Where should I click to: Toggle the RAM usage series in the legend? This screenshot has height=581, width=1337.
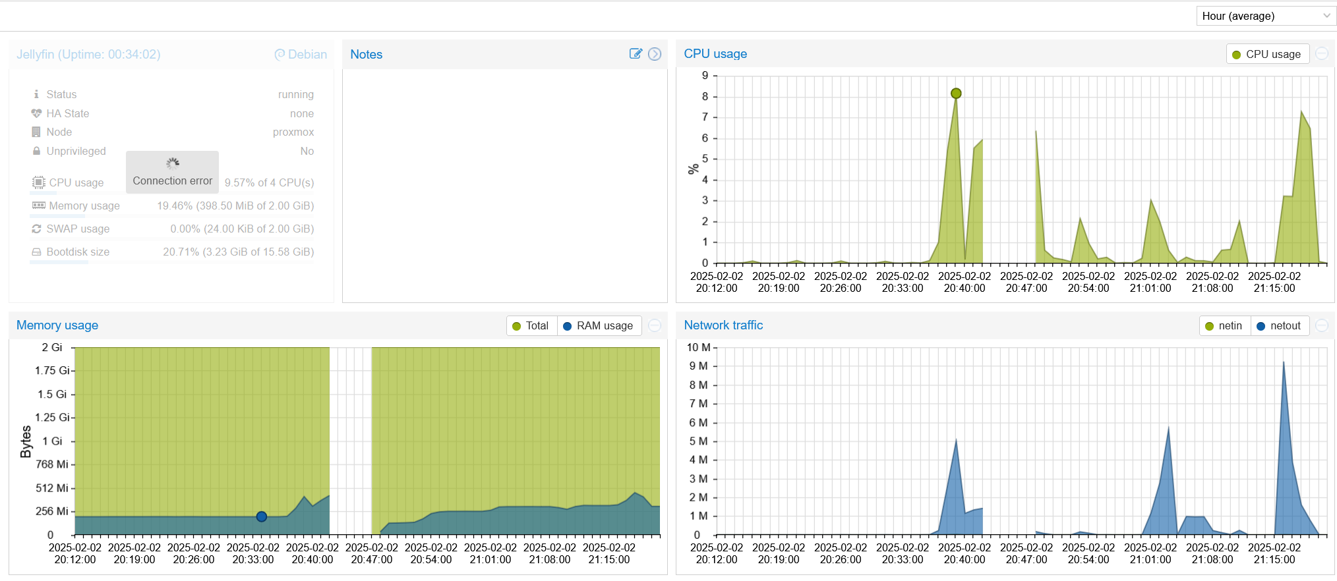pos(599,325)
